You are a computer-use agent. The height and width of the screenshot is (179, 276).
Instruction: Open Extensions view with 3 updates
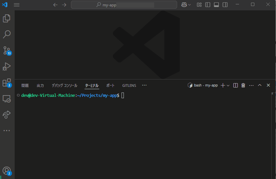pyautogui.click(x=7, y=83)
